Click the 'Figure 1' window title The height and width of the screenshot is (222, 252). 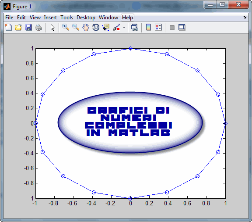pos(22,7)
